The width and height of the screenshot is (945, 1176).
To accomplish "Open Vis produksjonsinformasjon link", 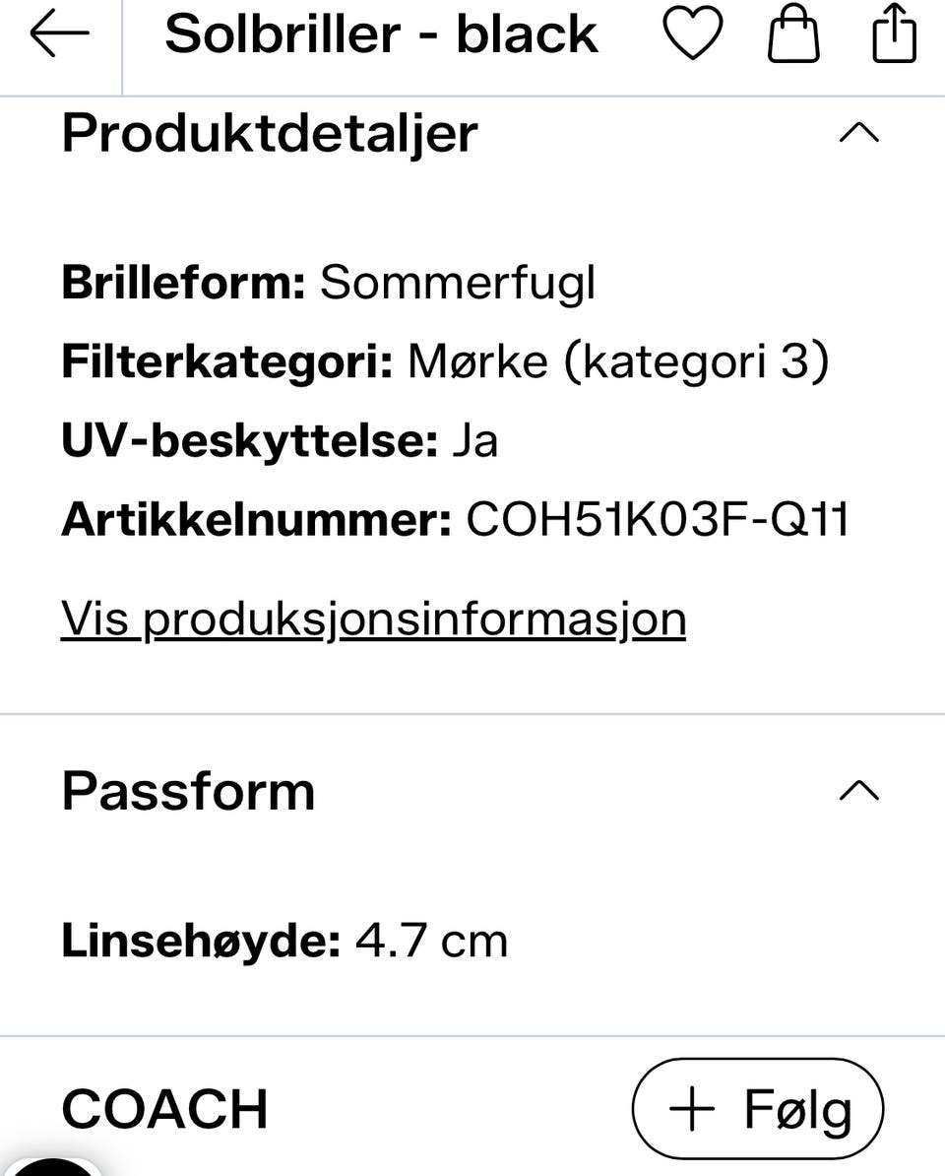I will coord(373,620).
